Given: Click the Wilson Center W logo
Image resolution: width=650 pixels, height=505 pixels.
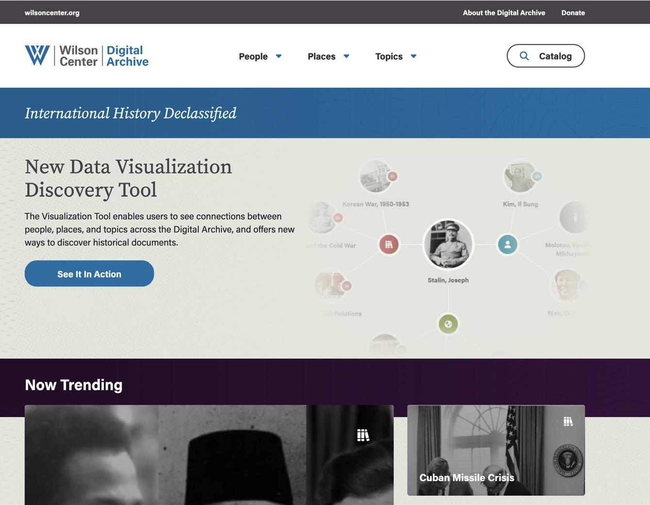Looking at the screenshot, I should pyautogui.click(x=37, y=55).
